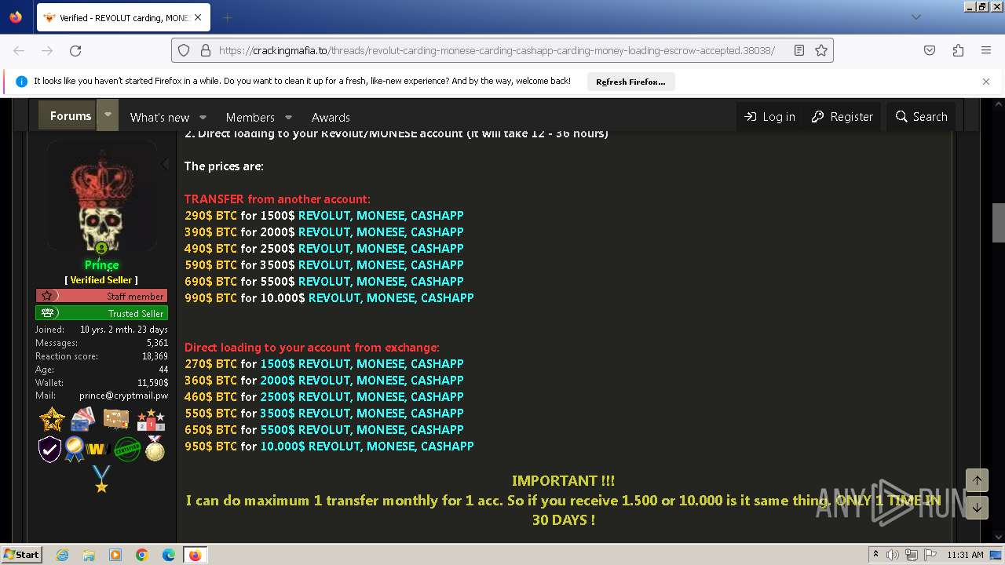Open the Forums navigation item
This screenshot has width=1005, height=565.
[x=71, y=115]
